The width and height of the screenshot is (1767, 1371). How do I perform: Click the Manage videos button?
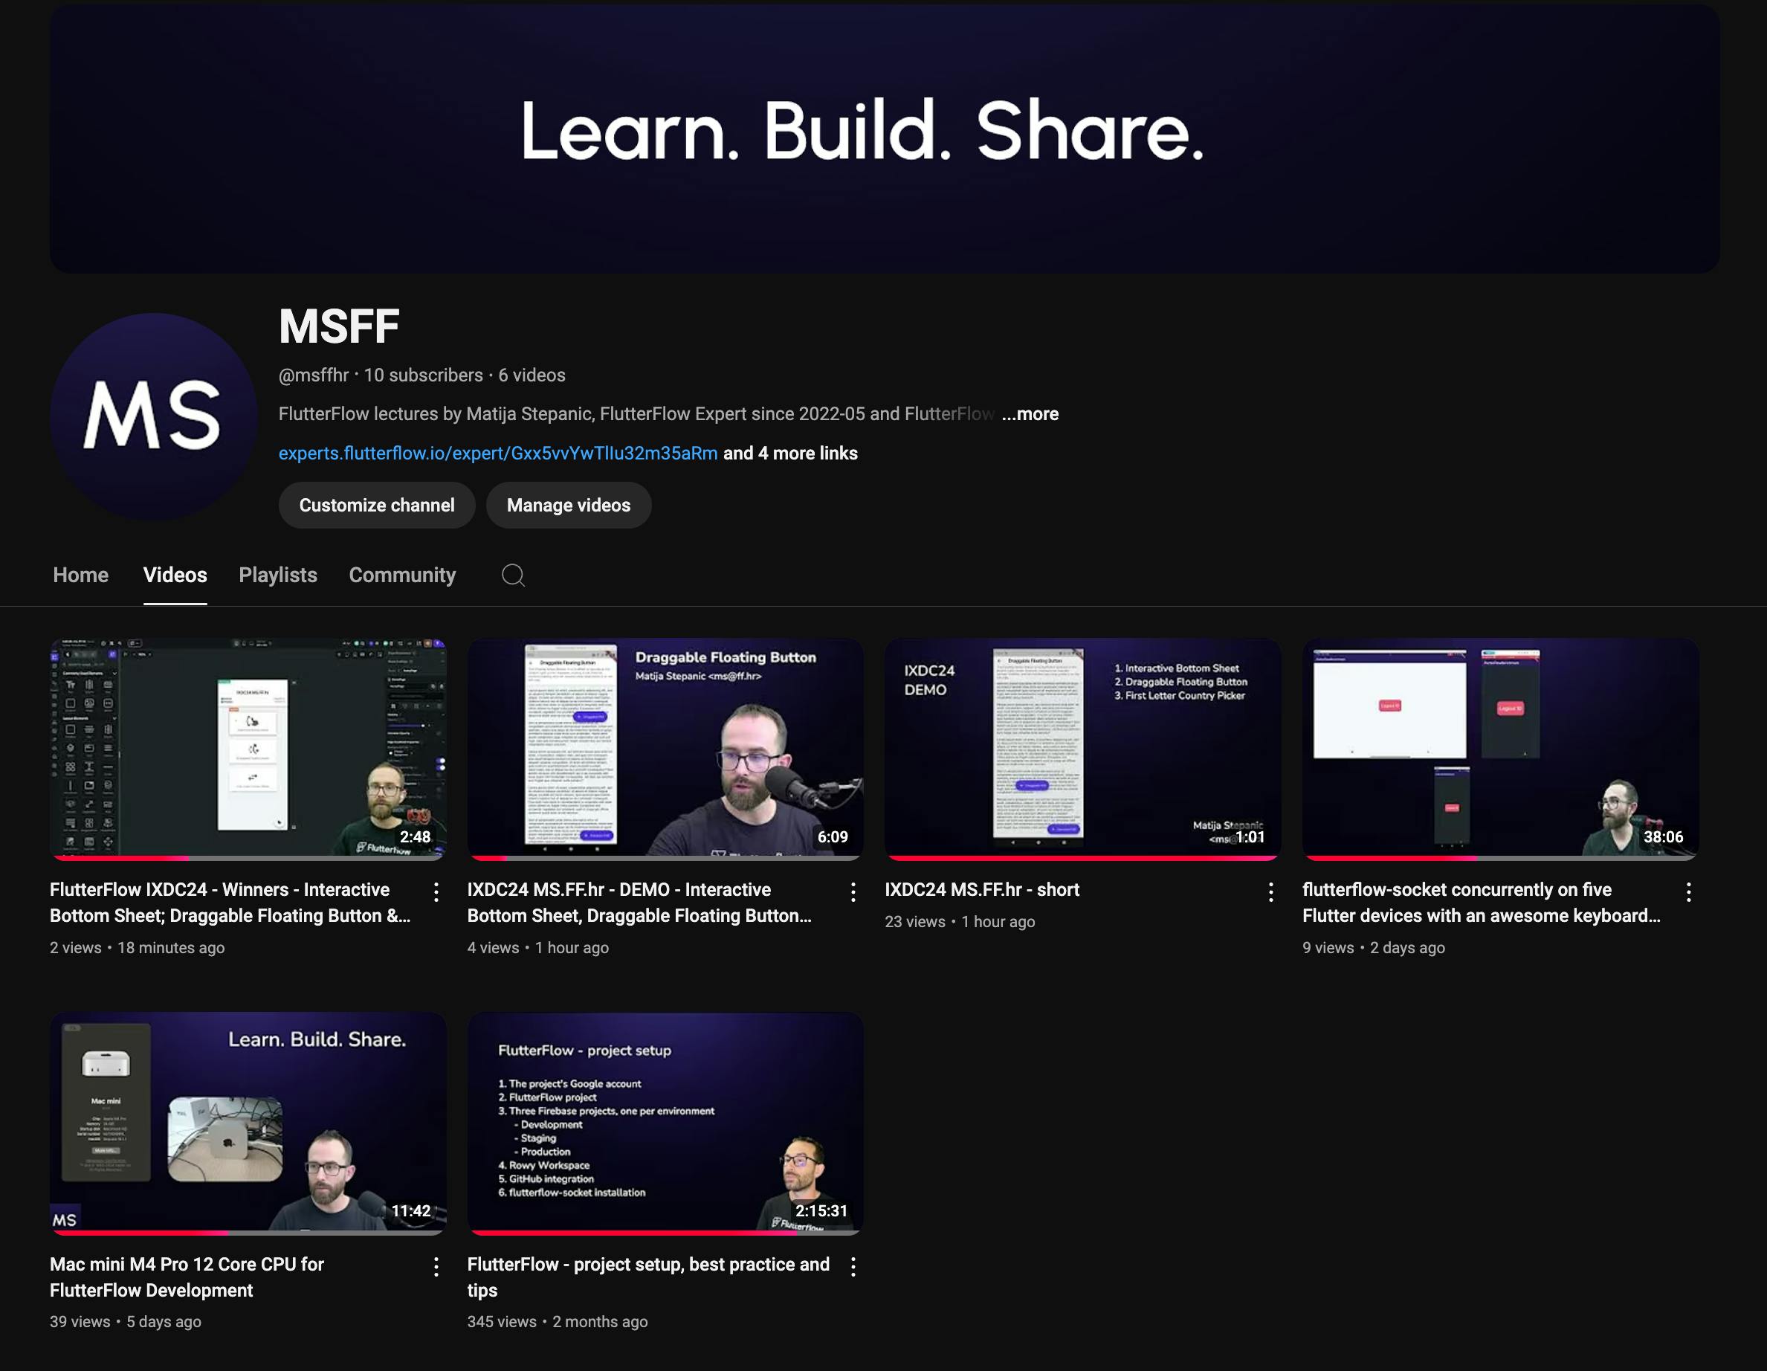[569, 505]
